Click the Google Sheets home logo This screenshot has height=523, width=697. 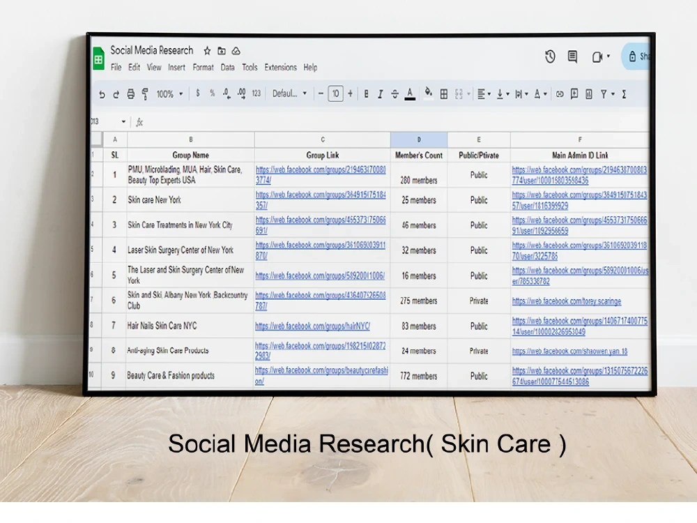[98, 59]
